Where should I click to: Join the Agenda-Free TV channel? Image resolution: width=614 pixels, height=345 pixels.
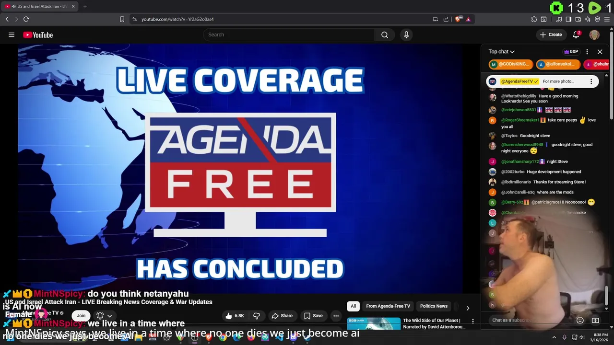pyautogui.click(x=81, y=315)
